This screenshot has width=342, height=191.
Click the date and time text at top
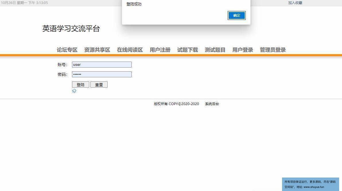coord(24,3)
